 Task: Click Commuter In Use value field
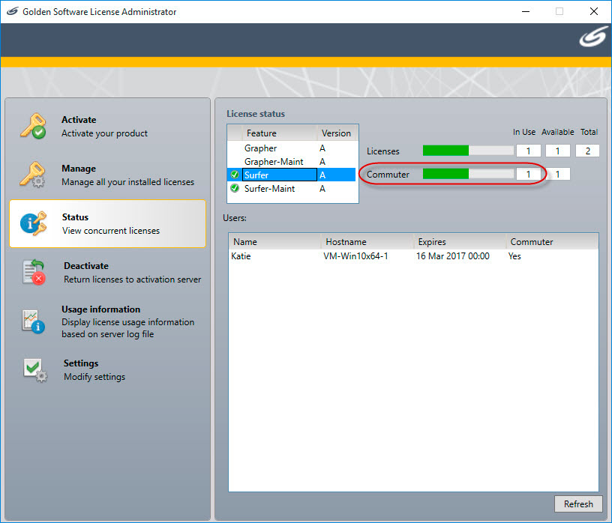529,174
